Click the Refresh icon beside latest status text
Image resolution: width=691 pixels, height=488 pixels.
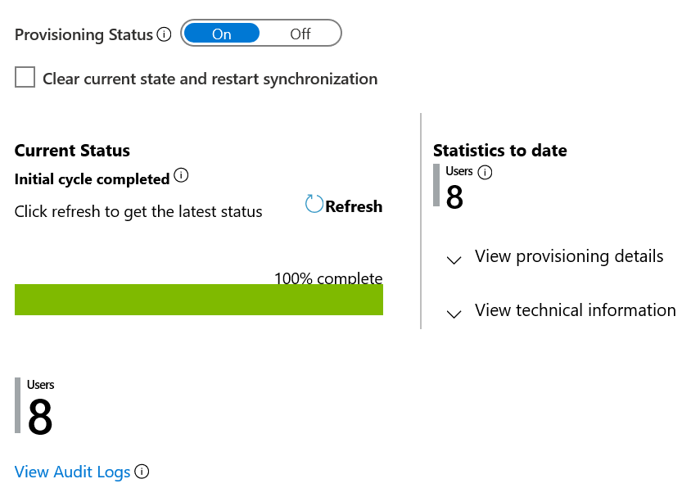tap(314, 205)
